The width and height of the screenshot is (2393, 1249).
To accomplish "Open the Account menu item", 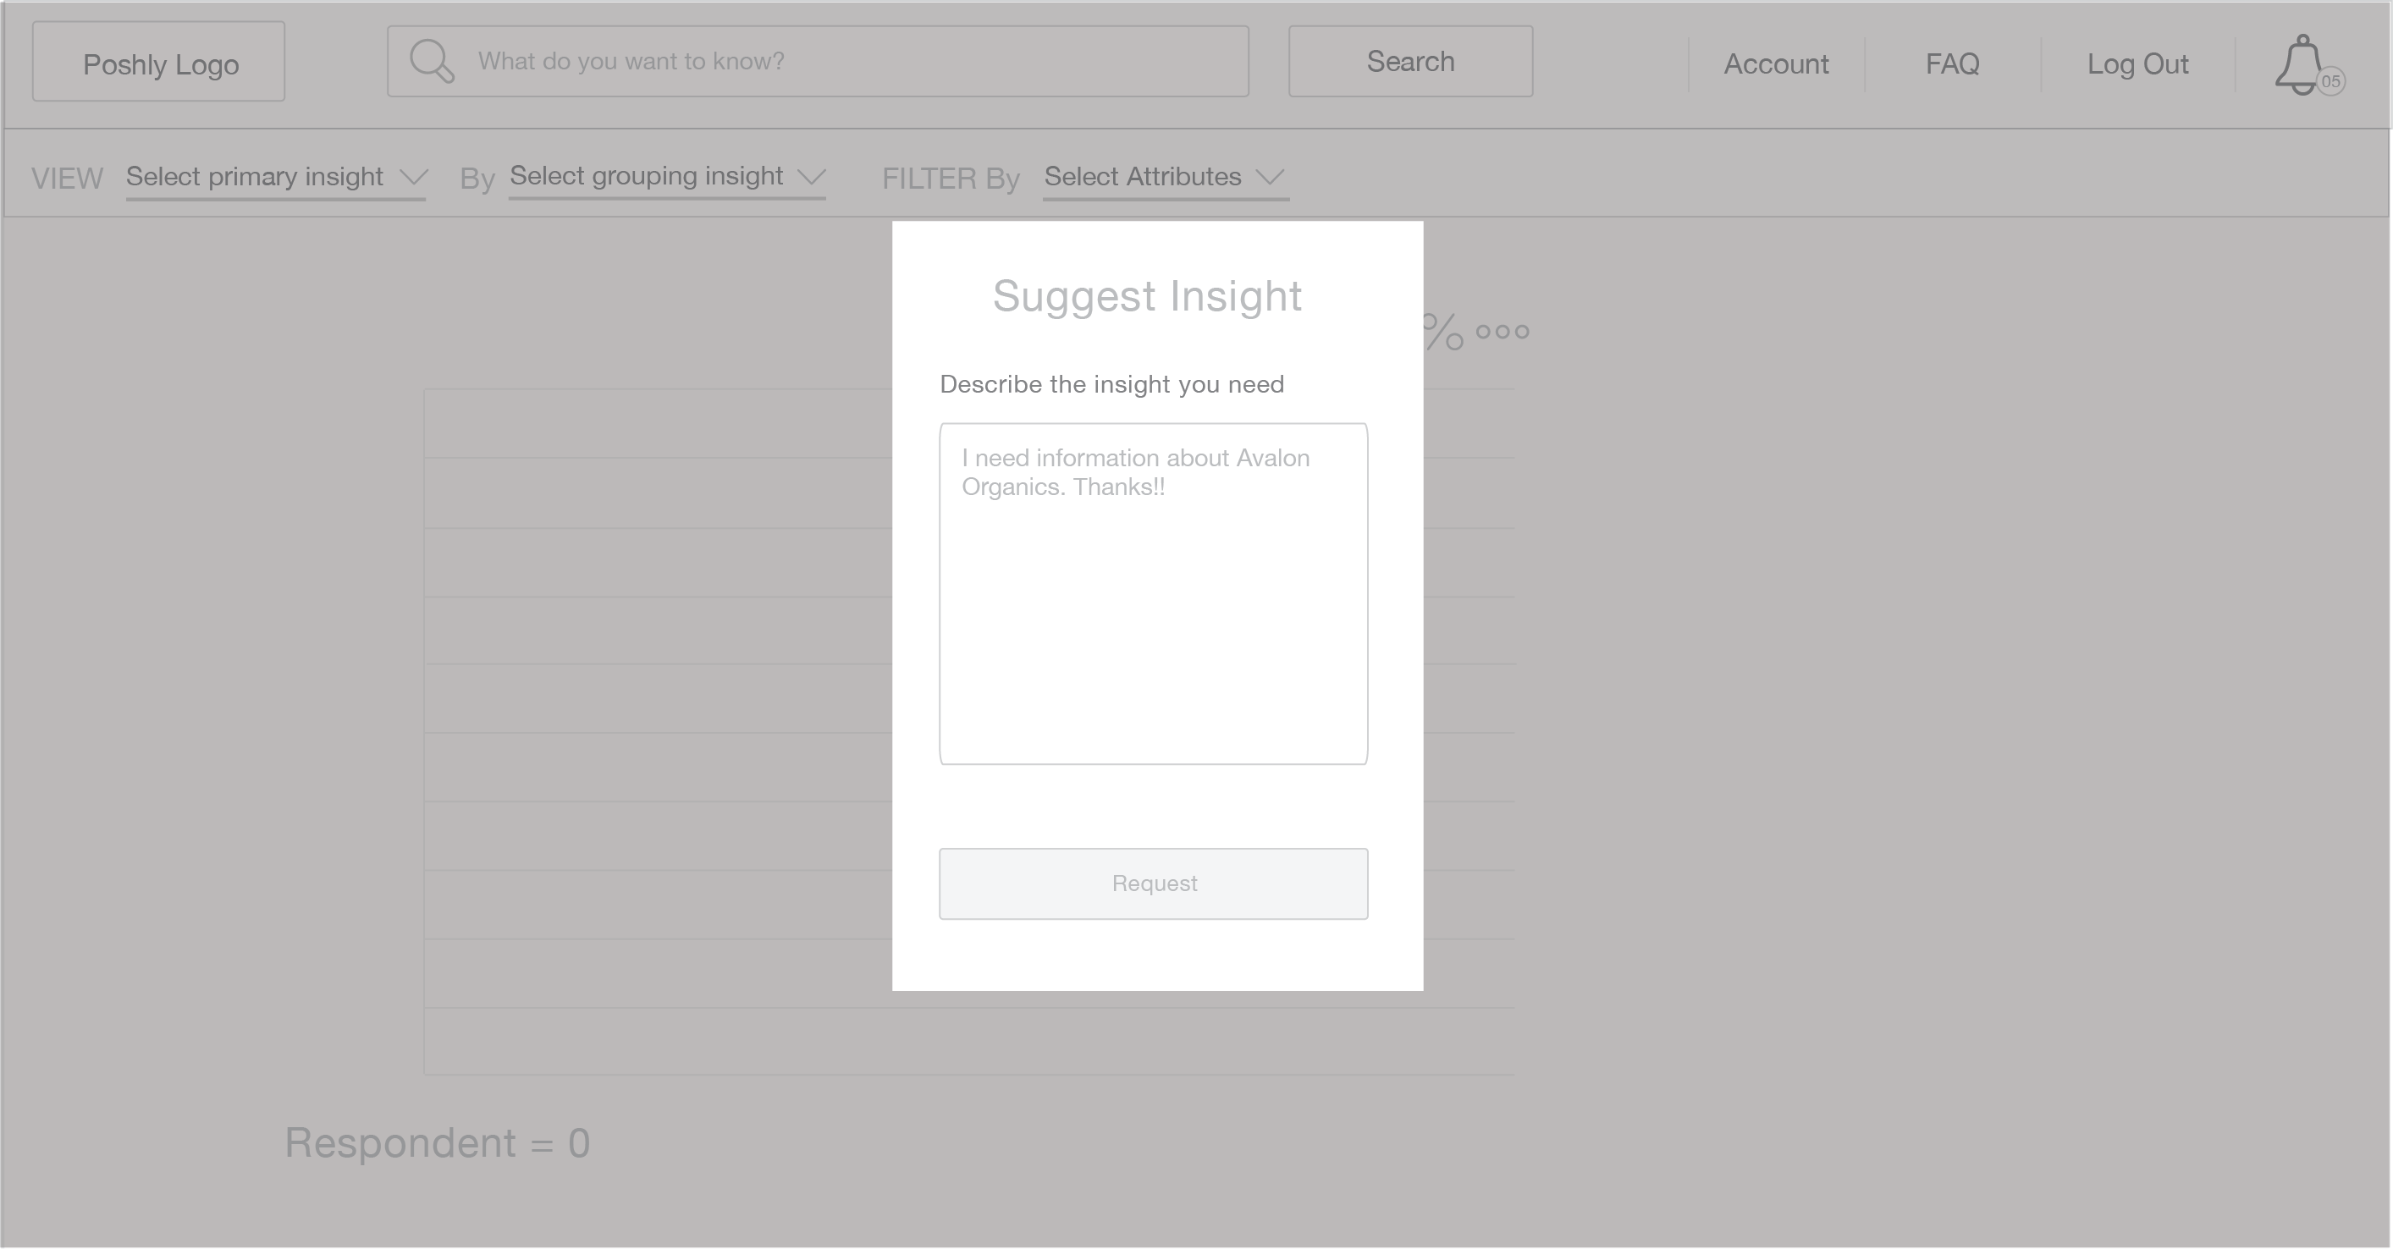I will click(x=1776, y=64).
